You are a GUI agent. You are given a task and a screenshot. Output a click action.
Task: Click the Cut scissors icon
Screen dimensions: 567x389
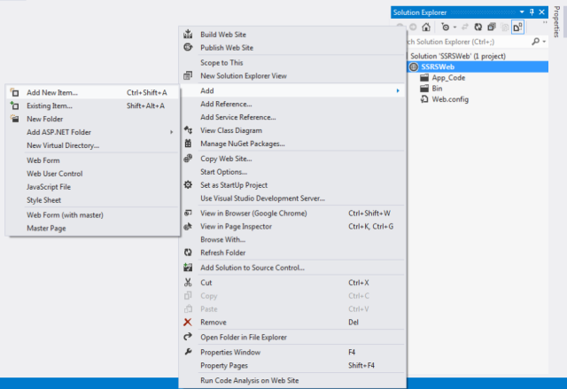click(188, 283)
